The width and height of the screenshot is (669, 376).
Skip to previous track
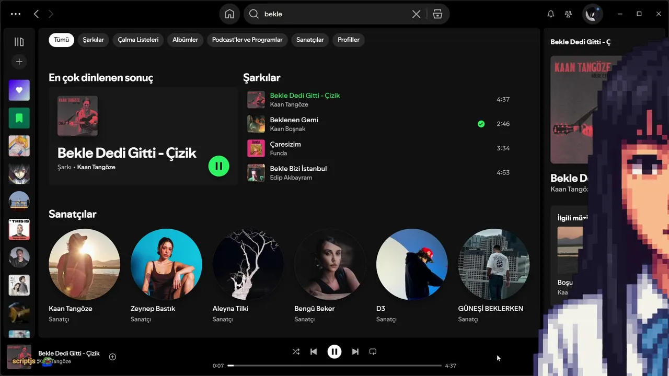[314, 352]
